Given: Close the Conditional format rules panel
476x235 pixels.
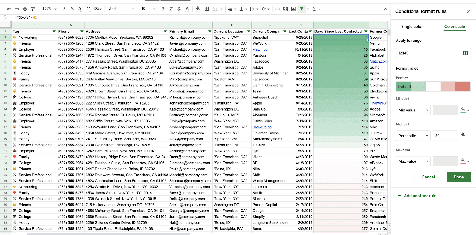Looking at the screenshot, I should point(468,12).
